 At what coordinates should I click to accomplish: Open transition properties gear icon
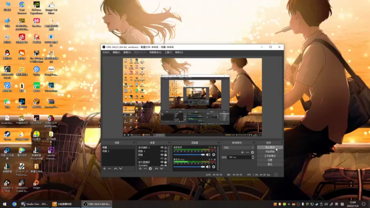point(253,153)
